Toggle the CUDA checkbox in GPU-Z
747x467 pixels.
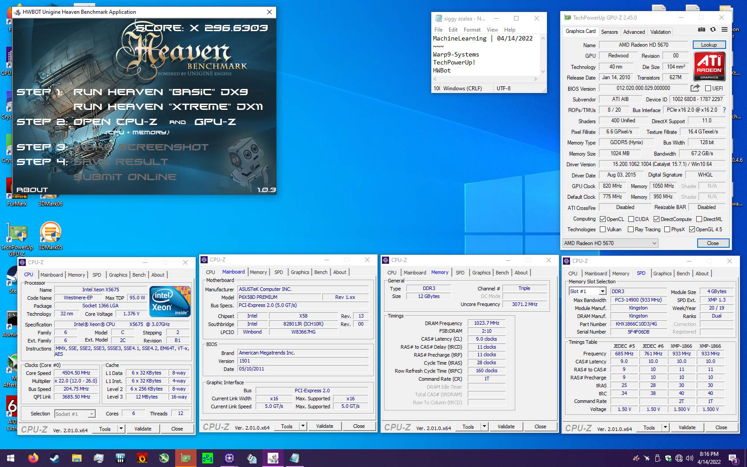pos(631,219)
